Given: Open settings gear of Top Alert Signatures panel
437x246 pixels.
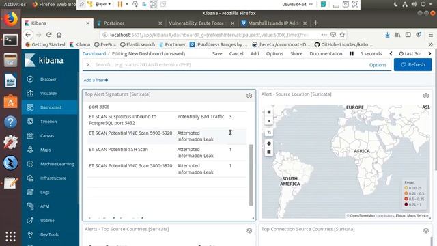Looking at the screenshot, I should coord(249,96).
